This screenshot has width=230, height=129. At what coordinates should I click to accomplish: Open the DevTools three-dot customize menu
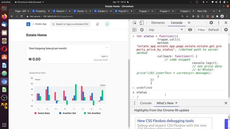(x=219, y=23)
